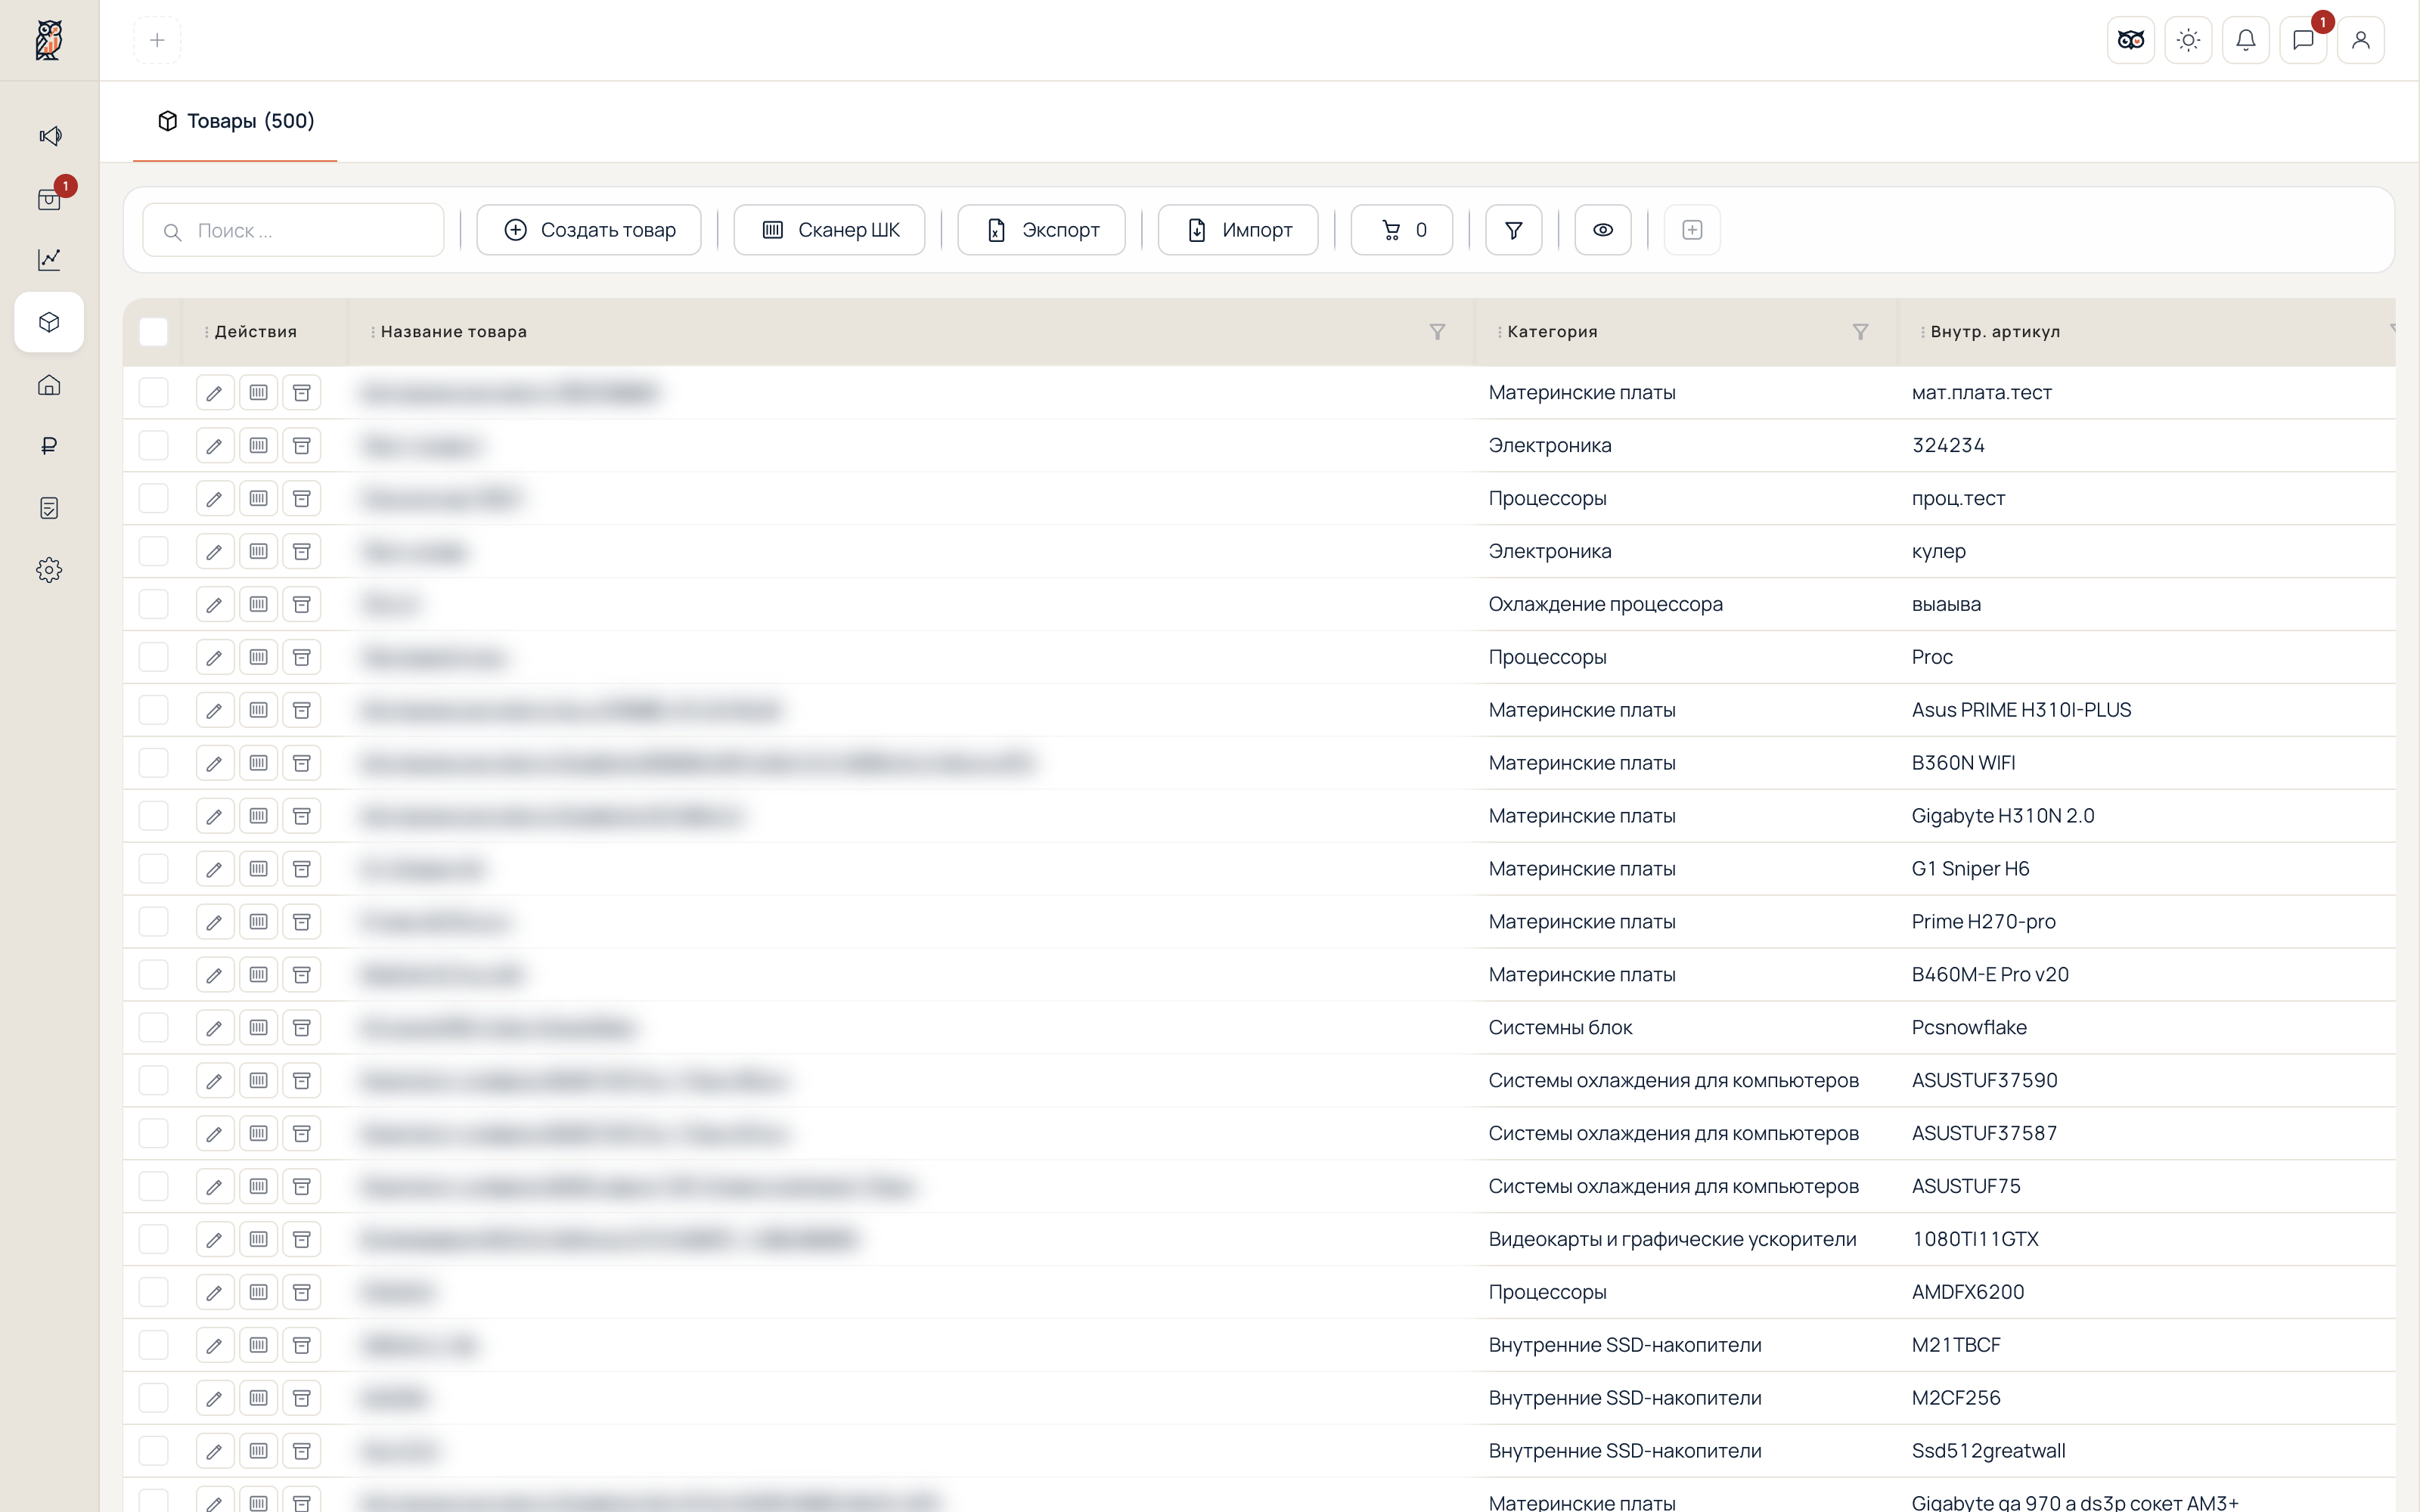Screen dimensions: 2420x1512
Task: Edit the мат.плата.тест product row
Action: [215, 393]
